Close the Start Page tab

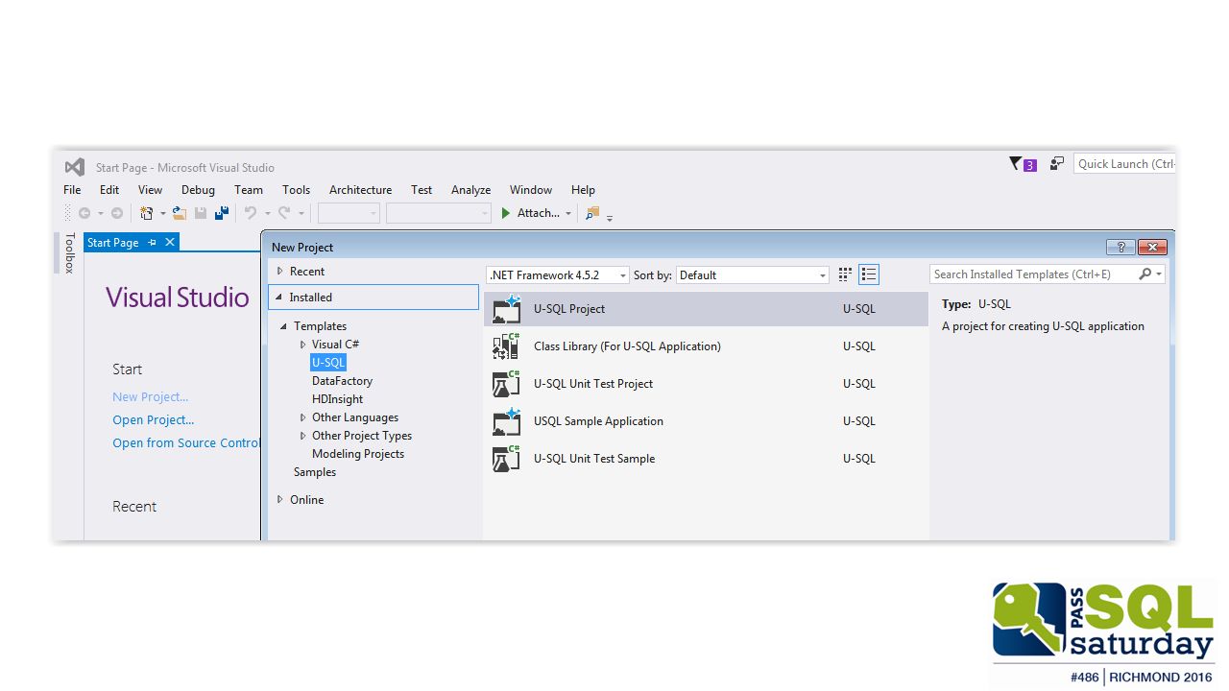(170, 243)
